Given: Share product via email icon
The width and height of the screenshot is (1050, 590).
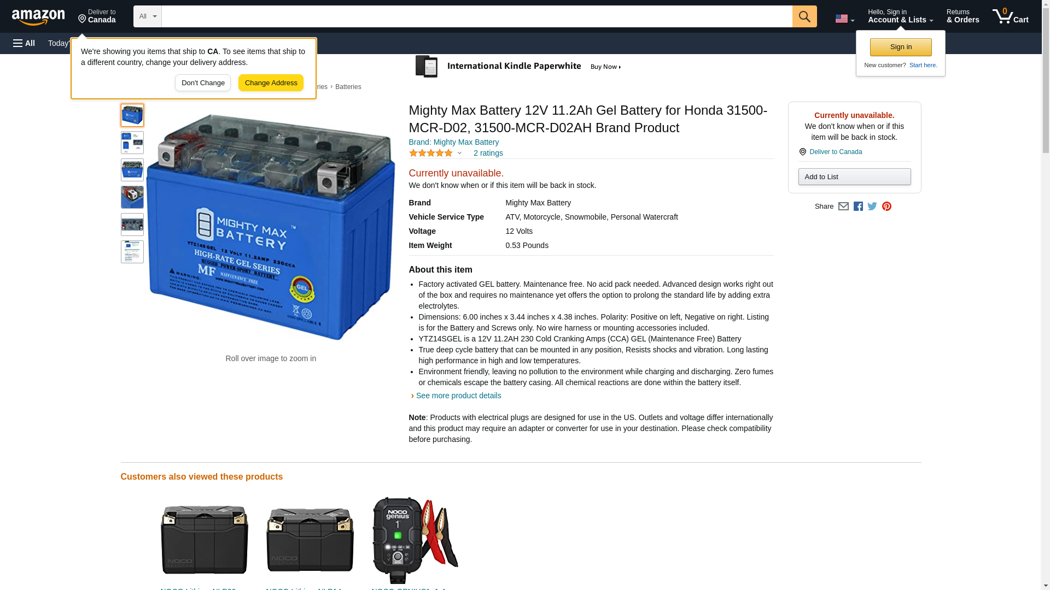Looking at the screenshot, I should click(843, 206).
